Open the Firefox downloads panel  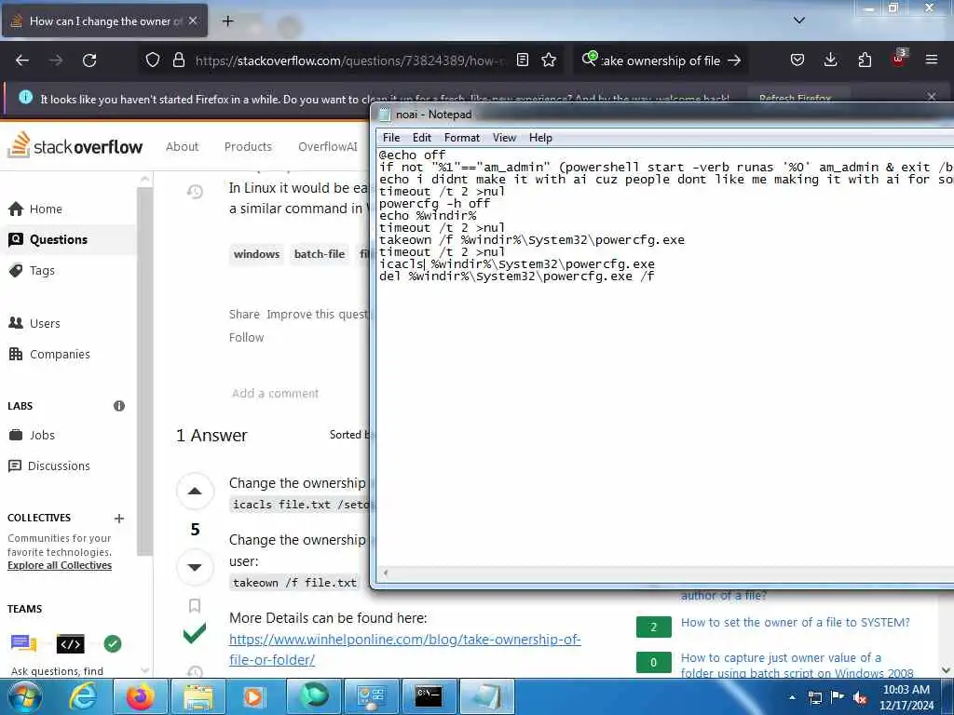[x=830, y=61]
